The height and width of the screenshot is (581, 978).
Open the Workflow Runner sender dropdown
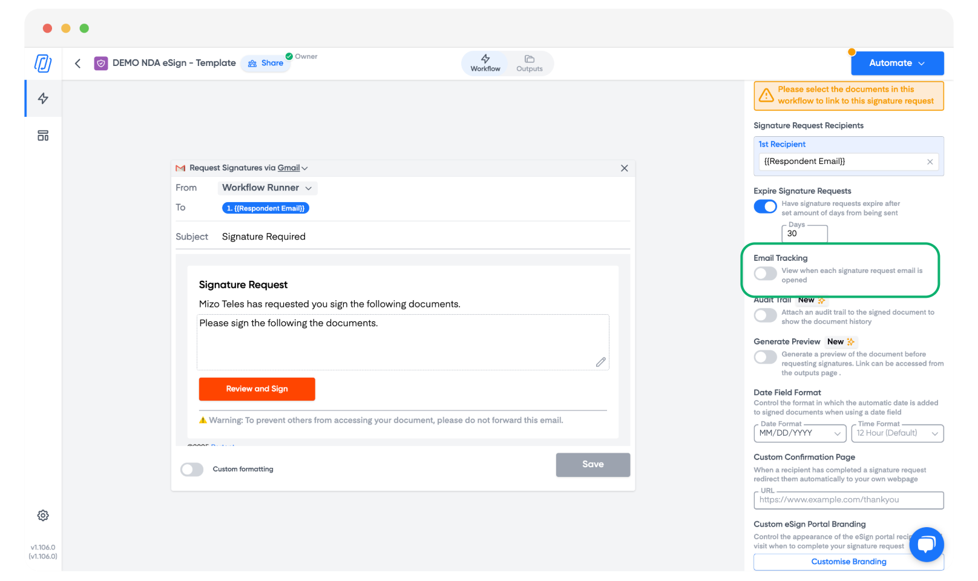[x=267, y=188]
